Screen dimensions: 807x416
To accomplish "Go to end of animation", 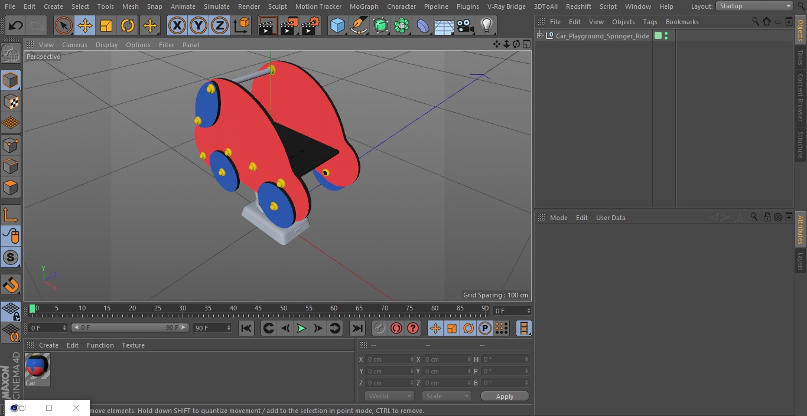I will [x=357, y=328].
